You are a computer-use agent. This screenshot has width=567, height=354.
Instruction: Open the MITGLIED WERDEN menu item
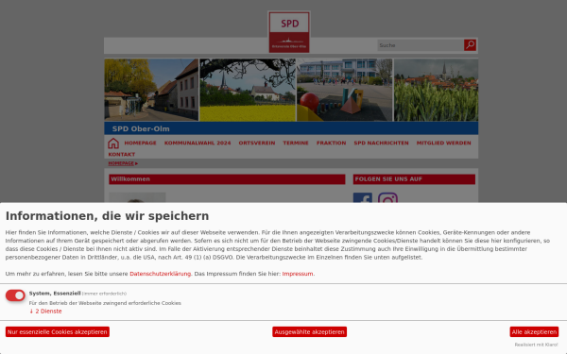(444, 143)
